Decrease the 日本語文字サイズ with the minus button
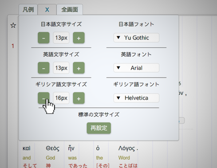Image resolution: width=217 pixels, height=168 pixels. [x=43, y=38]
